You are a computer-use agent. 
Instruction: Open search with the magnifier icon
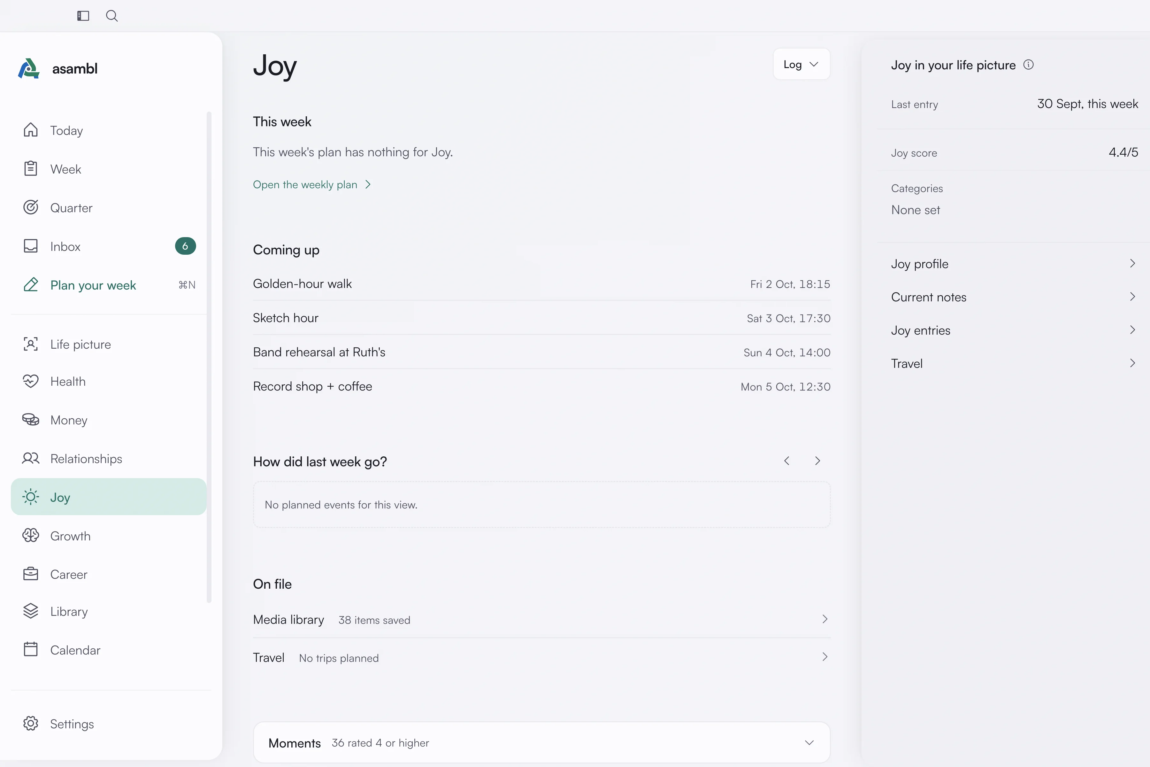[112, 16]
